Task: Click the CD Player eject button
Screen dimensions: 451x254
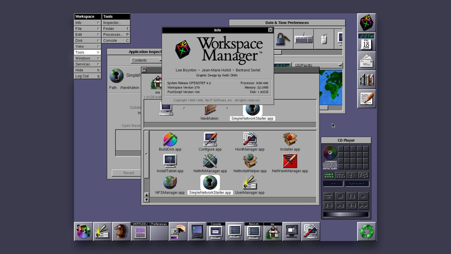Action: (329, 196)
